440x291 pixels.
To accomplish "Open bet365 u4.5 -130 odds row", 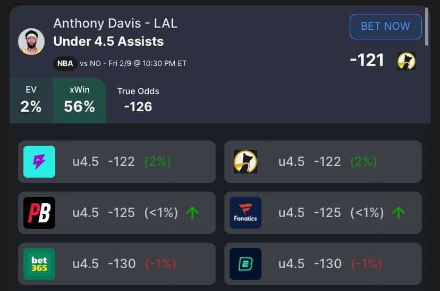I will [117, 264].
